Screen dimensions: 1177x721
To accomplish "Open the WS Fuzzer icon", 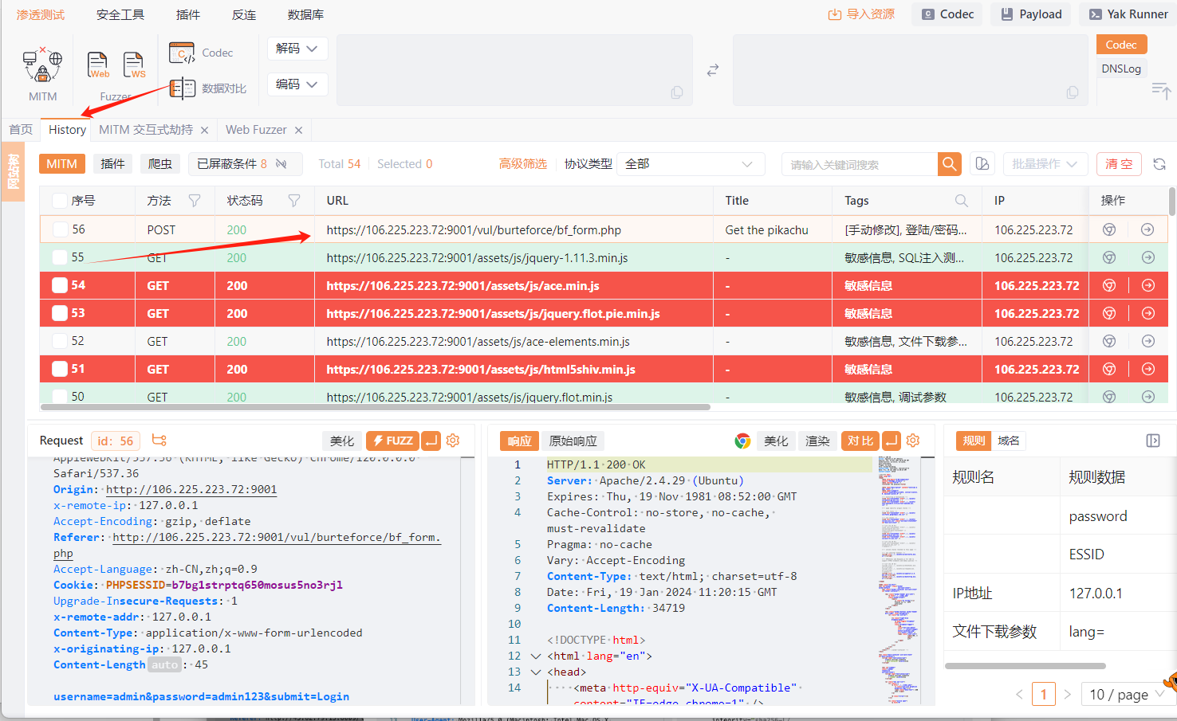I will point(134,65).
